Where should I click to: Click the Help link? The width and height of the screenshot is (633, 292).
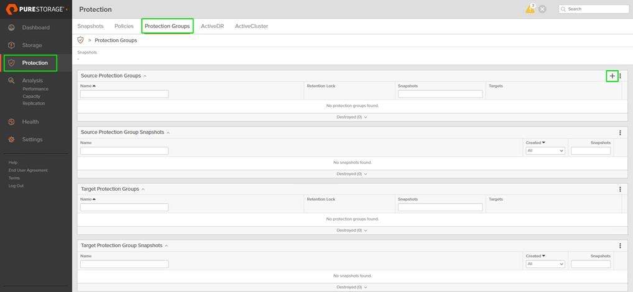click(13, 163)
